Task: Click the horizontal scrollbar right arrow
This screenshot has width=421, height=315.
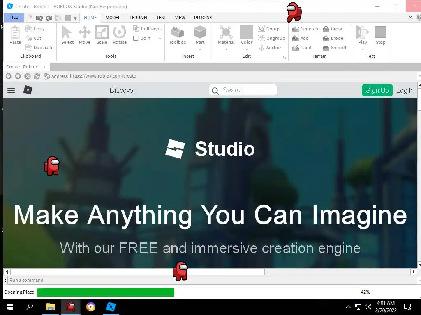Action: pos(414,272)
